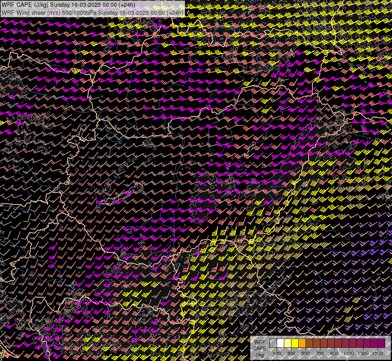Click the 'WRF CAPE (J/kg)' title line
This screenshot has width=392, height=361.
coord(68,5)
